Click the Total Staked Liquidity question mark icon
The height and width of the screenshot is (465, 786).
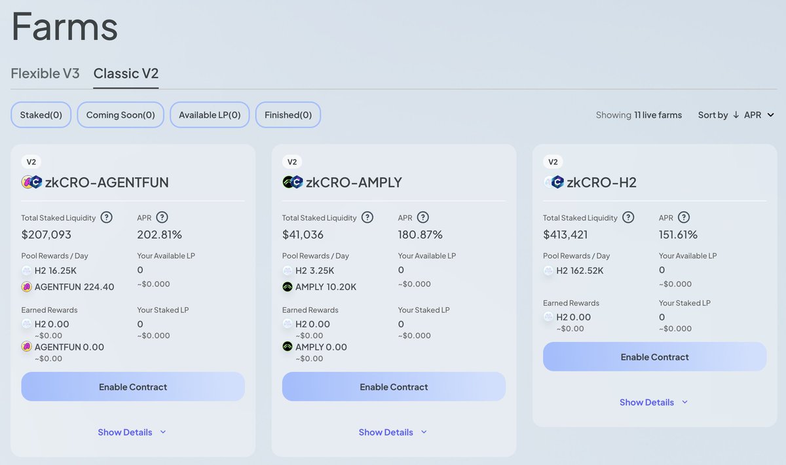107,217
